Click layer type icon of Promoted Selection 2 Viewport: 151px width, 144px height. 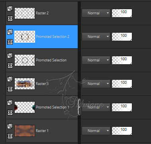pyautogui.click(x=10, y=32)
